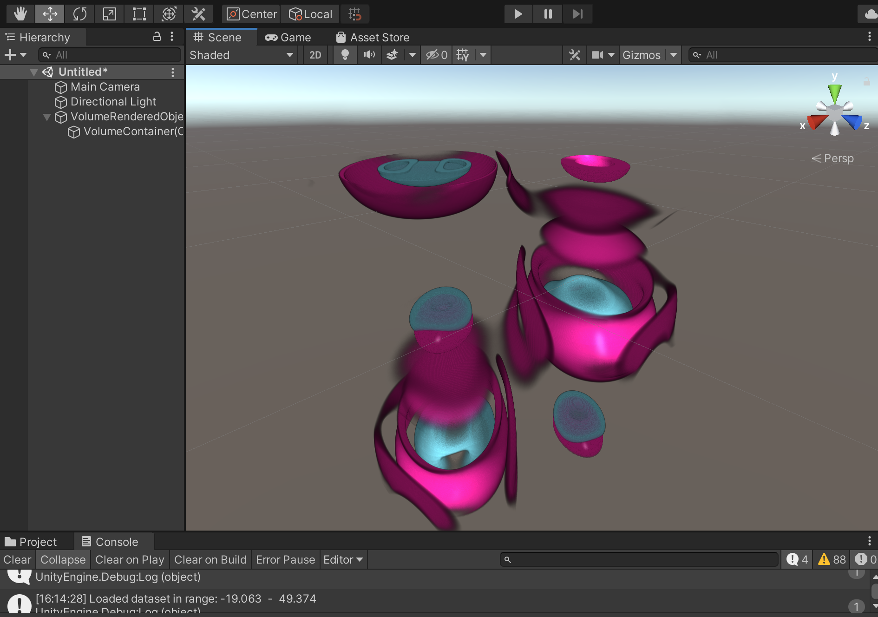
Task: Select VolumeRenderedObject in the hierarchy
Action: [119, 117]
